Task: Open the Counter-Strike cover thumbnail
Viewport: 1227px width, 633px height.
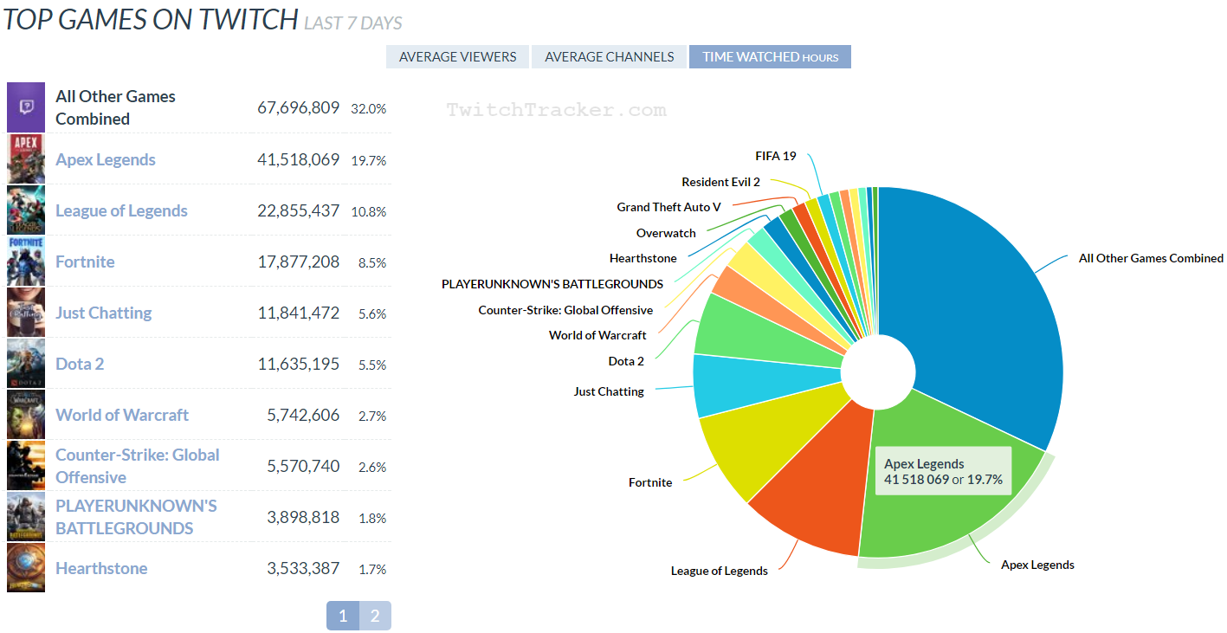Action: click(26, 466)
